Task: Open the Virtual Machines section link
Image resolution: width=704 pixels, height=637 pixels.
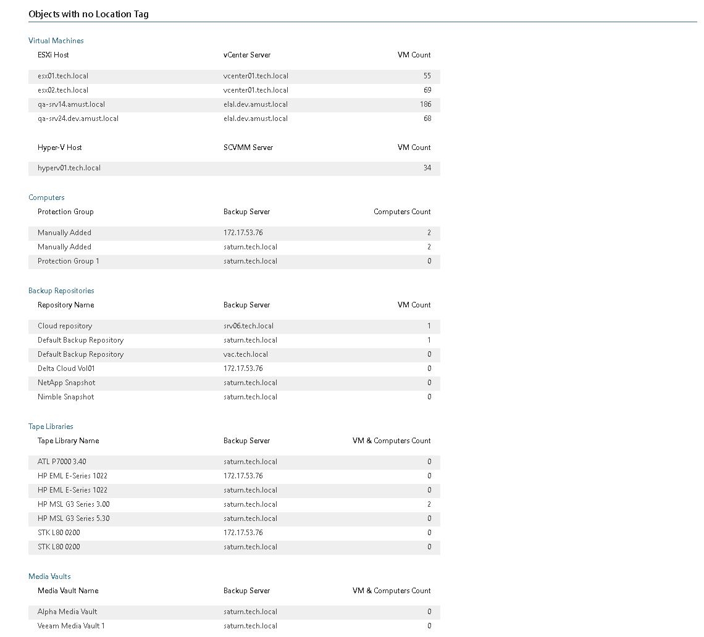Action: pyautogui.click(x=56, y=40)
